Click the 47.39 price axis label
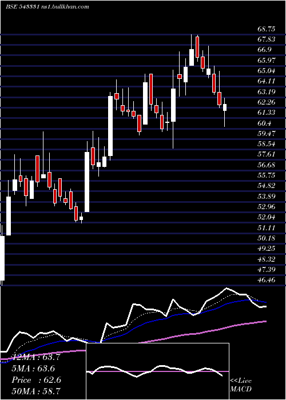 point(267,269)
